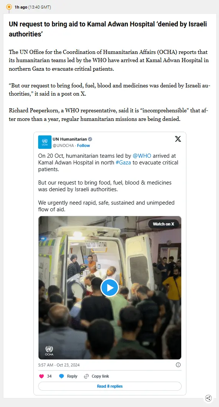Click the Reply speech bubble icon

pyautogui.click(x=61, y=376)
